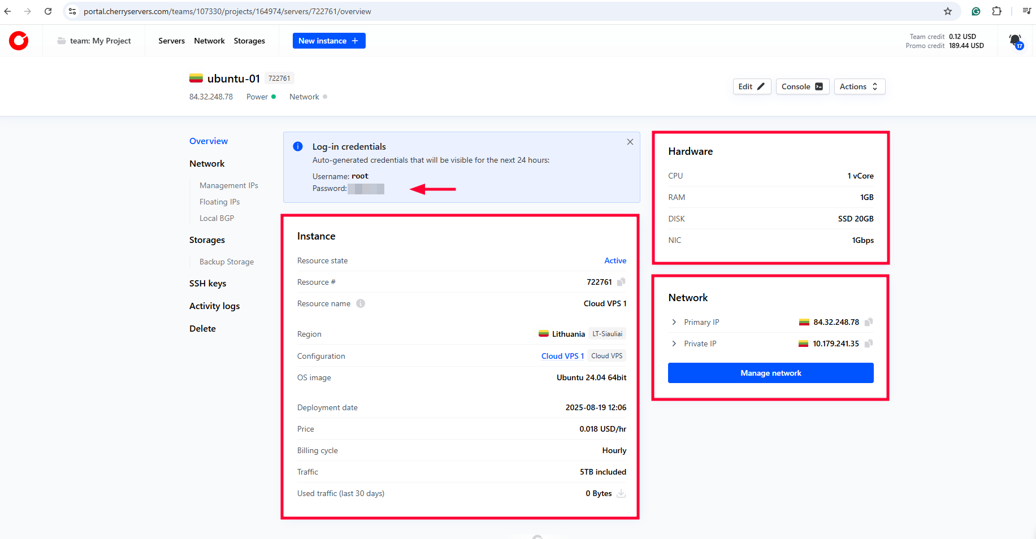
Task: Open the Grammarly browser extension
Action: click(x=976, y=11)
